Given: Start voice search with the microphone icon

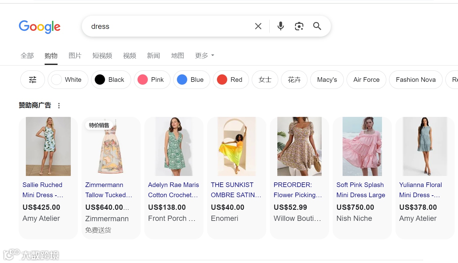Looking at the screenshot, I should coord(280,26).
